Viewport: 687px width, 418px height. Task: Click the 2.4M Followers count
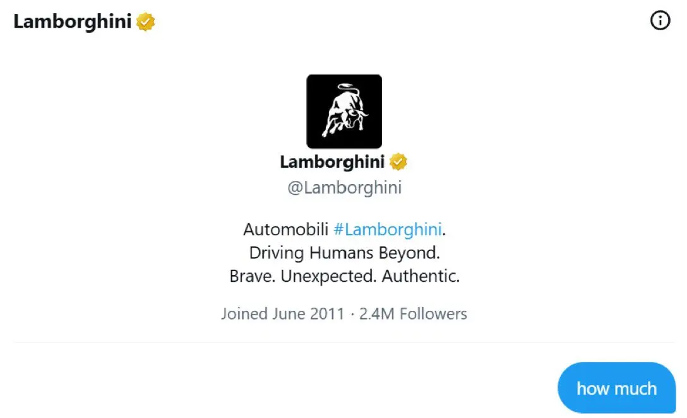point(413,314)
